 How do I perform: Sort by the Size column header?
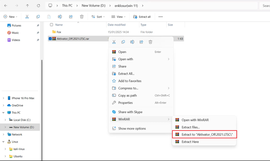[x=170, y=25]
